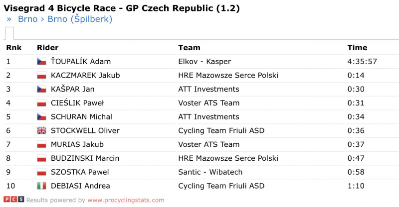This screenshot has height=207, width=399.
Task: Click the Czech flag next to KAŠPAR Jan
Action: [x=41, y=89]
